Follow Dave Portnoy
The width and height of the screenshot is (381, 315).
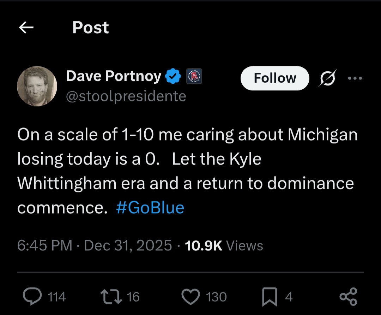click(275, 78)
